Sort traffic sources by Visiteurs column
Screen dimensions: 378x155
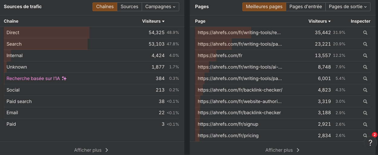153,21
